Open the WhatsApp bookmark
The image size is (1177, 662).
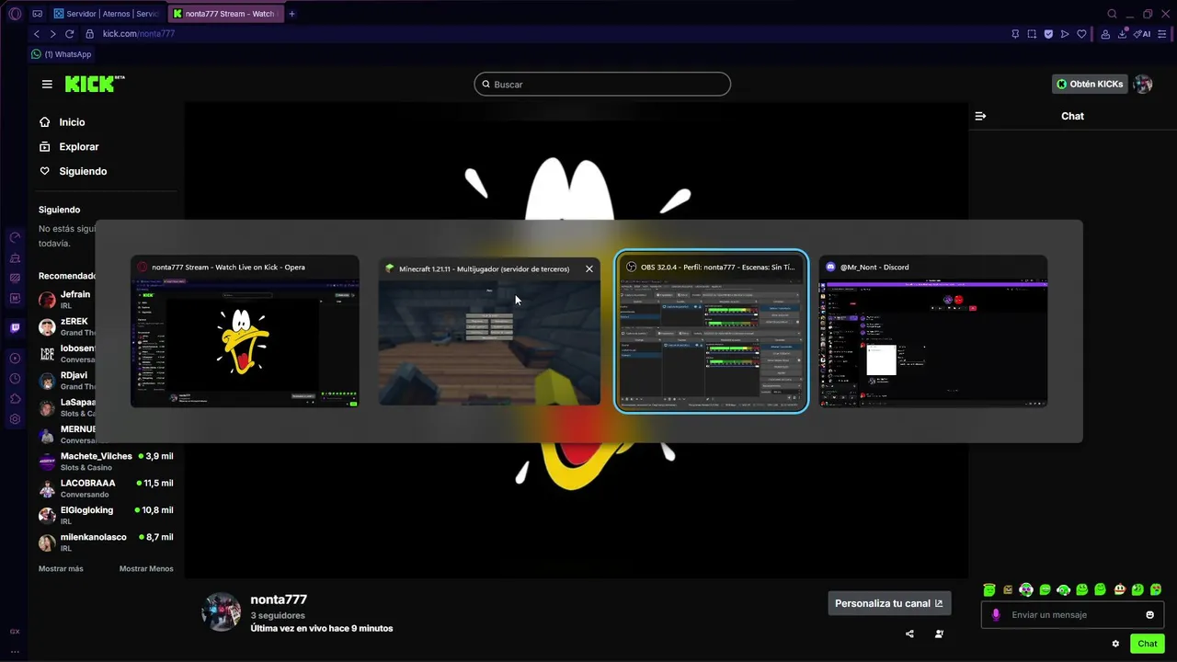pos(61,54)
